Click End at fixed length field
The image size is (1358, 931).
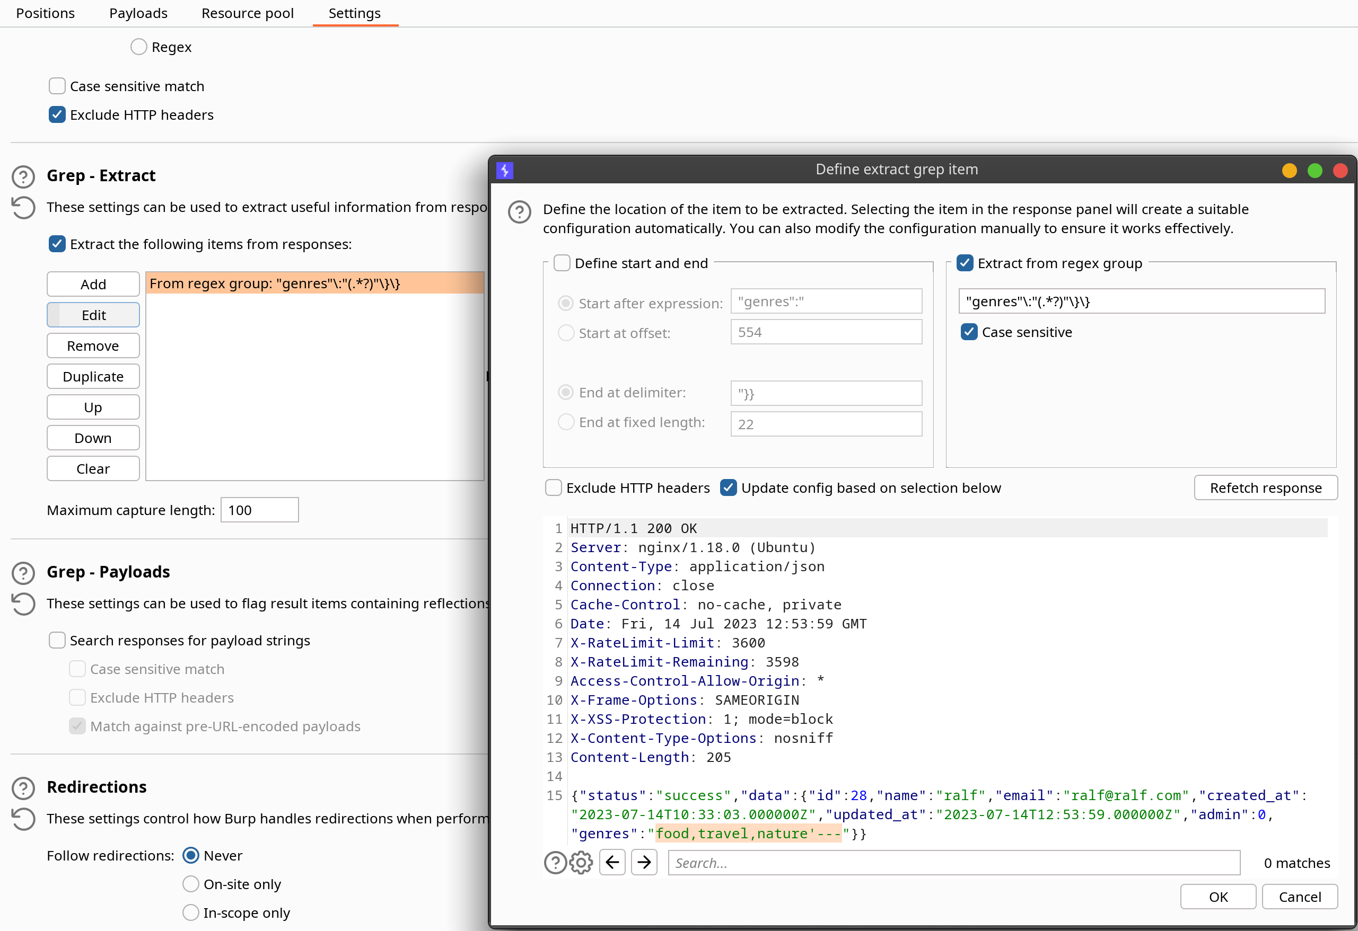pos(826,424)
